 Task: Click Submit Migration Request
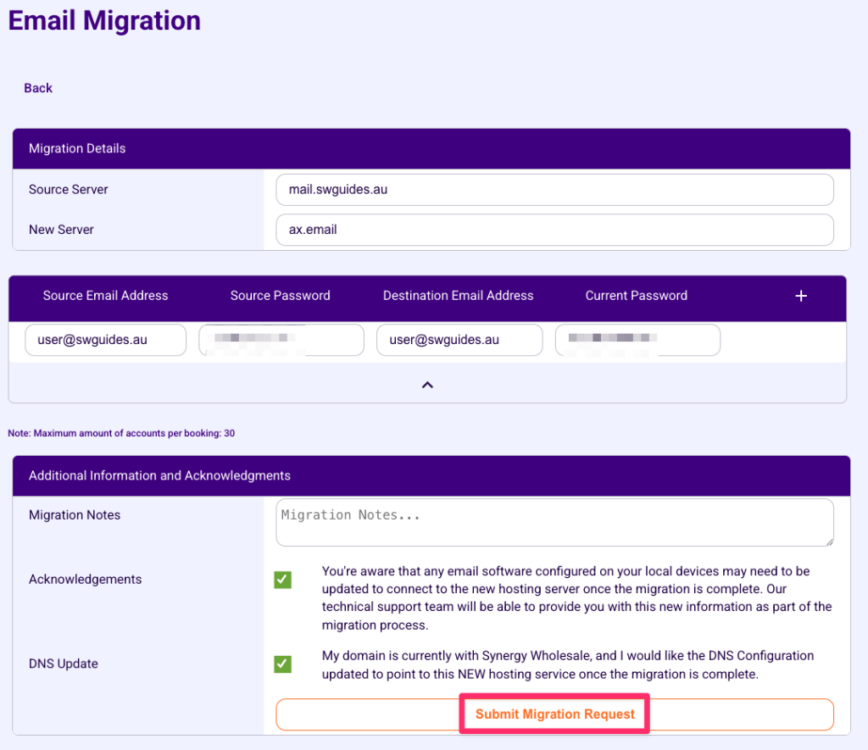click(x=554, y=714)
